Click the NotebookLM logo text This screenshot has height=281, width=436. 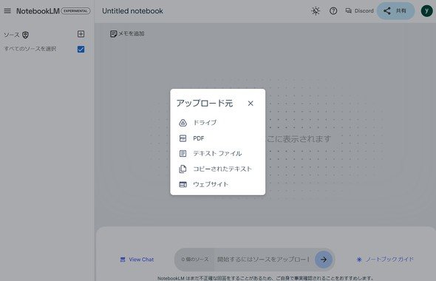pos(38,11)
